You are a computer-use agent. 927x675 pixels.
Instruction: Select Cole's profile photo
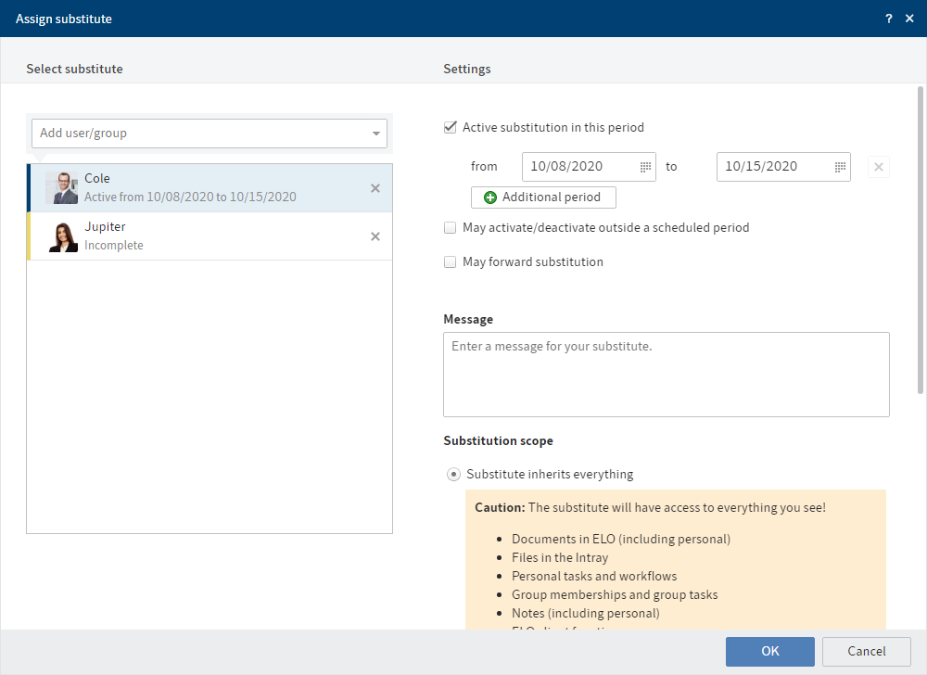[x=62, y=188]
